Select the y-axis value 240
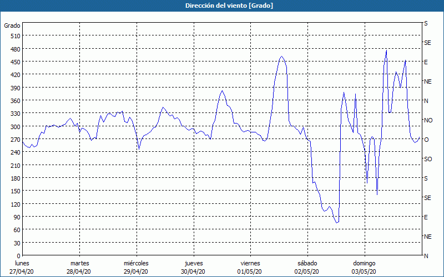Screen dimensions: 444x277 16,153
